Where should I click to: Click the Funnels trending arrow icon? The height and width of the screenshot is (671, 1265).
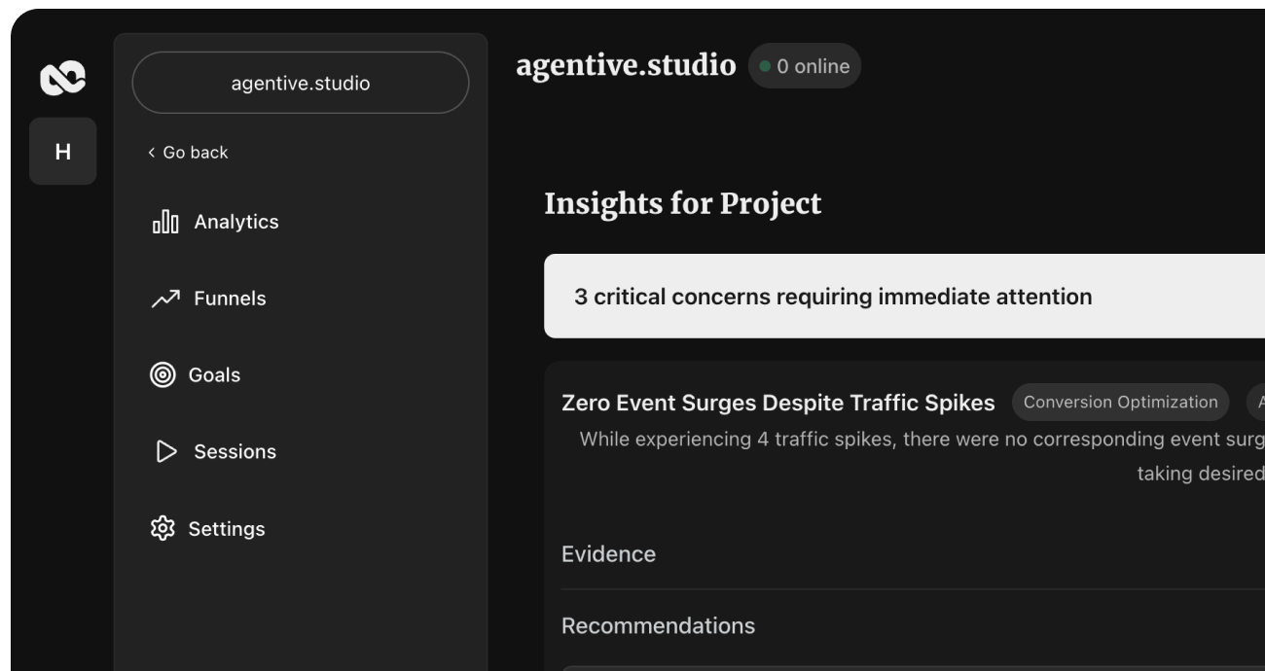tap(165, 299)
